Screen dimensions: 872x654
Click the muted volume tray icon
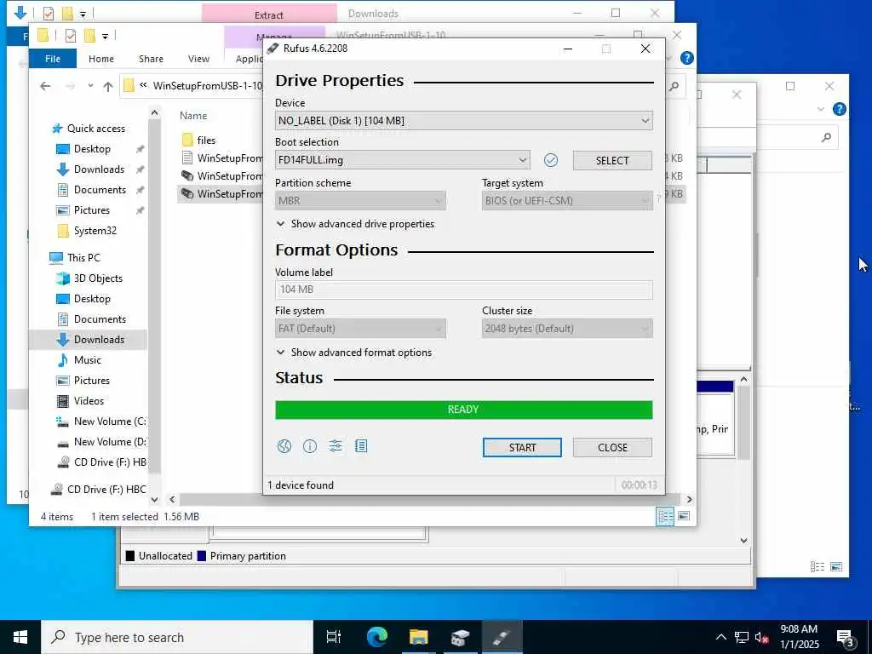click(762, 637)
